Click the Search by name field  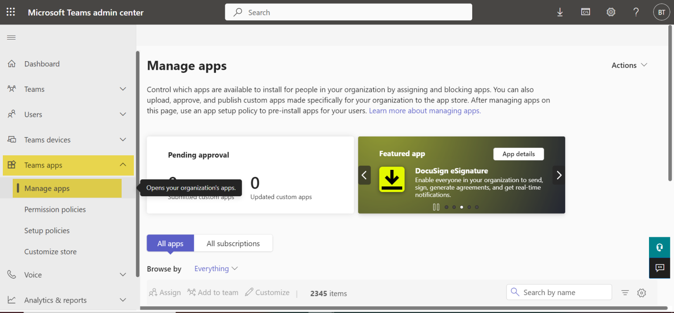(559, 292)
